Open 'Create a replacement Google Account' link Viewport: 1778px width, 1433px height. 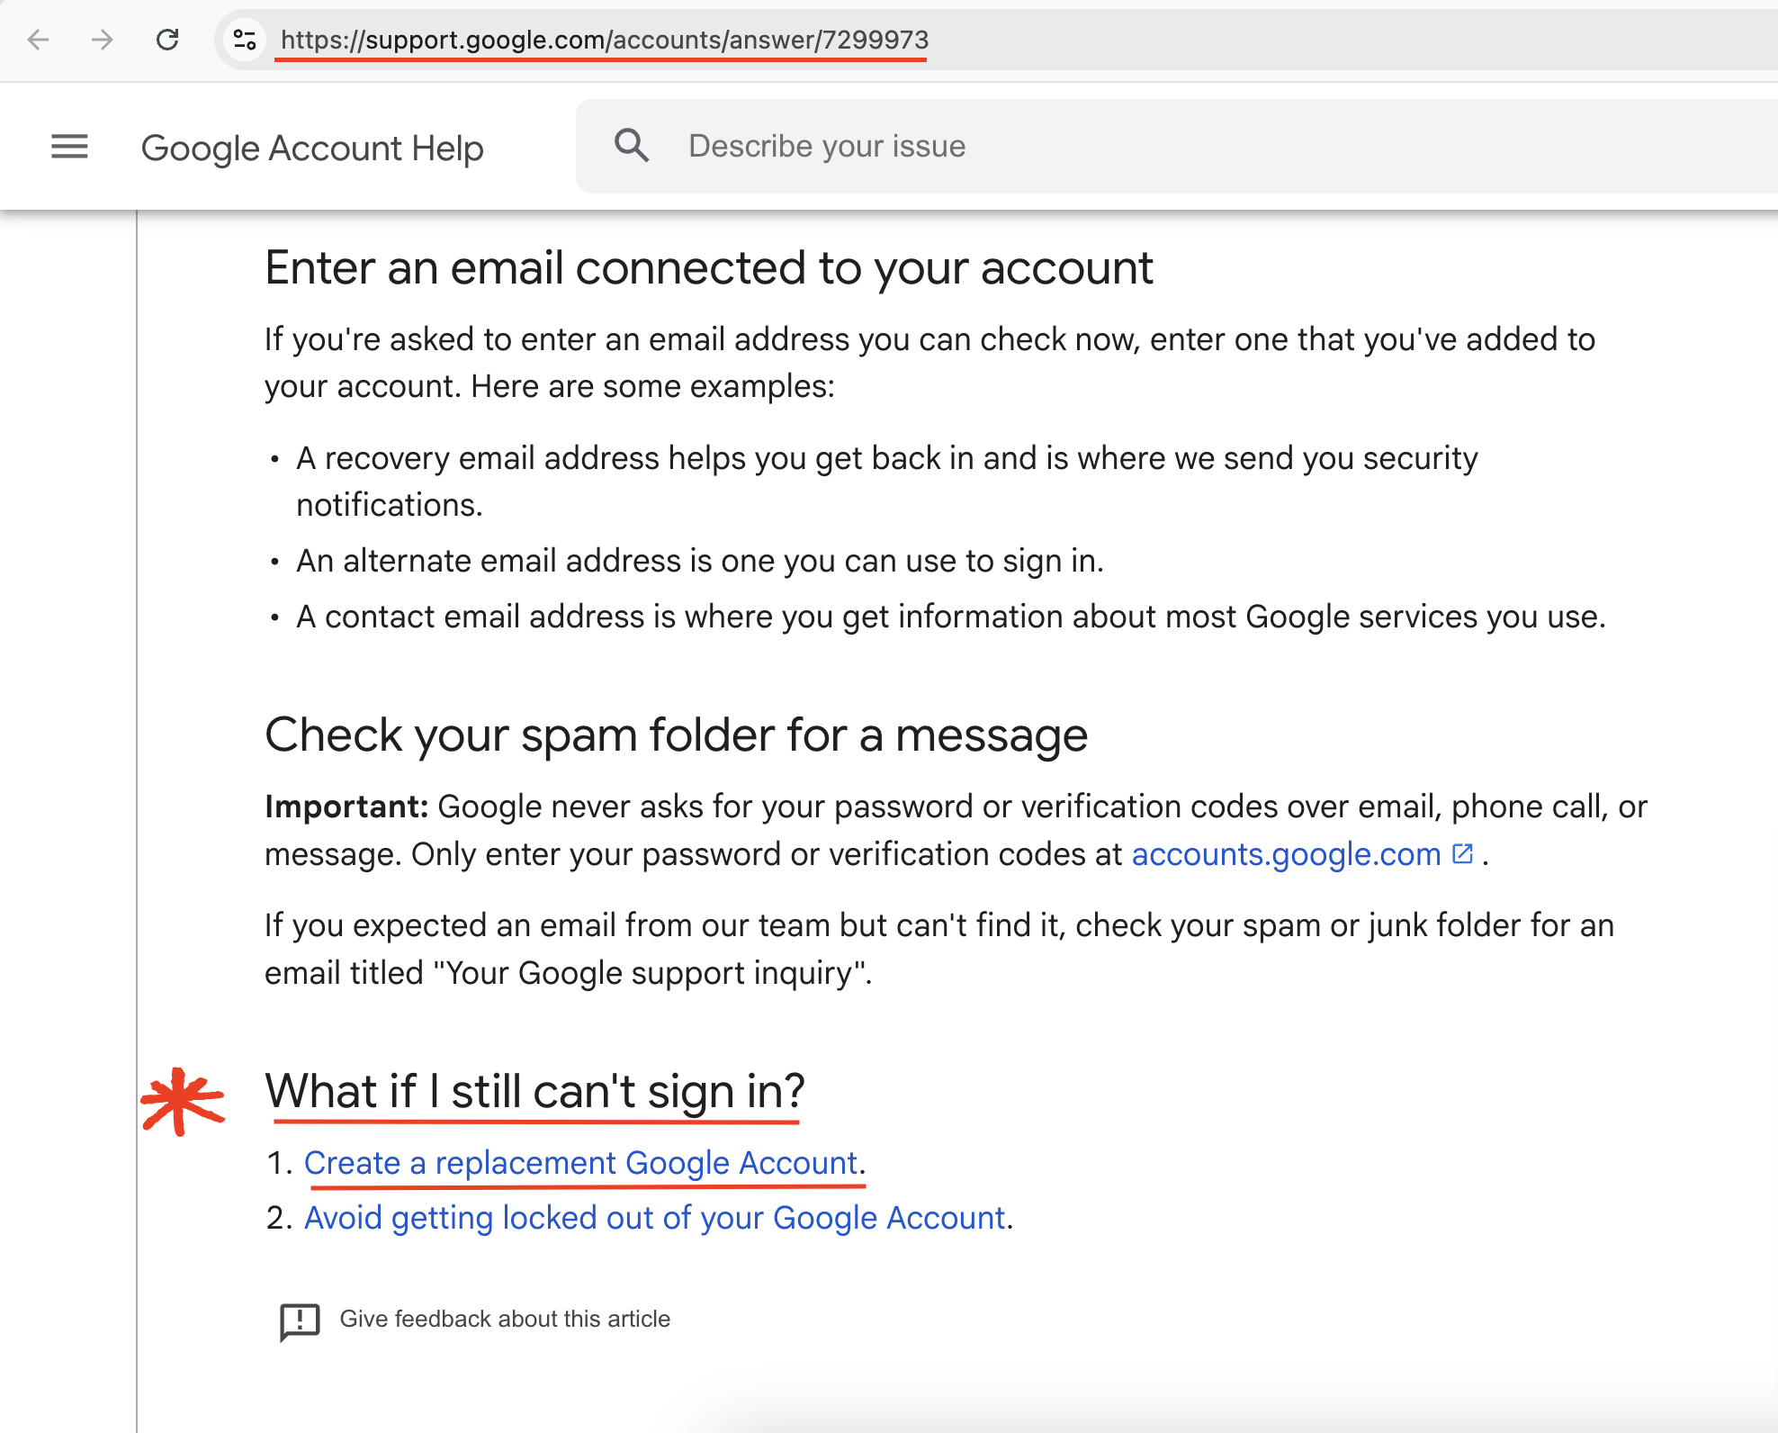click(580, 1163)
